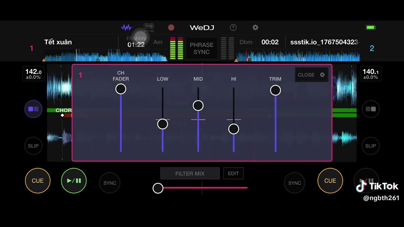Viewport: 404px width, 227px height.
Task: Toggle deck 1 pad layout icon
Action: pyautogui.click(x=33, y=109)
